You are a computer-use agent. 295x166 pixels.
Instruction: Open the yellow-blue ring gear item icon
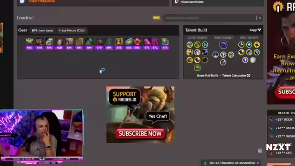point(129,41)
